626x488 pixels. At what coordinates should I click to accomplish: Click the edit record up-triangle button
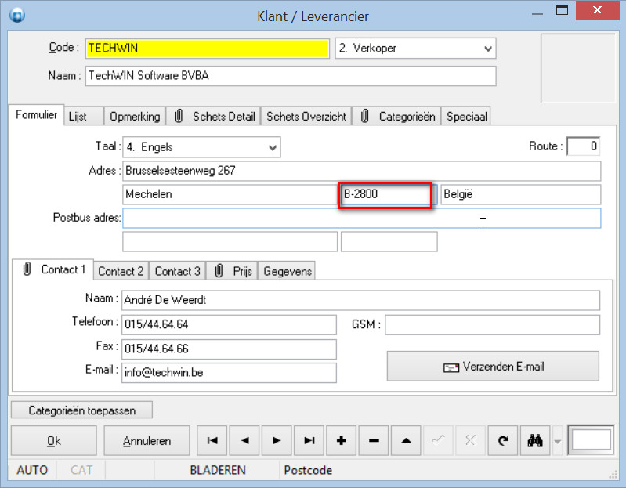[x=406, y=440]
